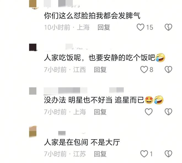This screenshot has height=163, width=182.
Task: Reply to the 江苏 comment
Action: (100, 154)
